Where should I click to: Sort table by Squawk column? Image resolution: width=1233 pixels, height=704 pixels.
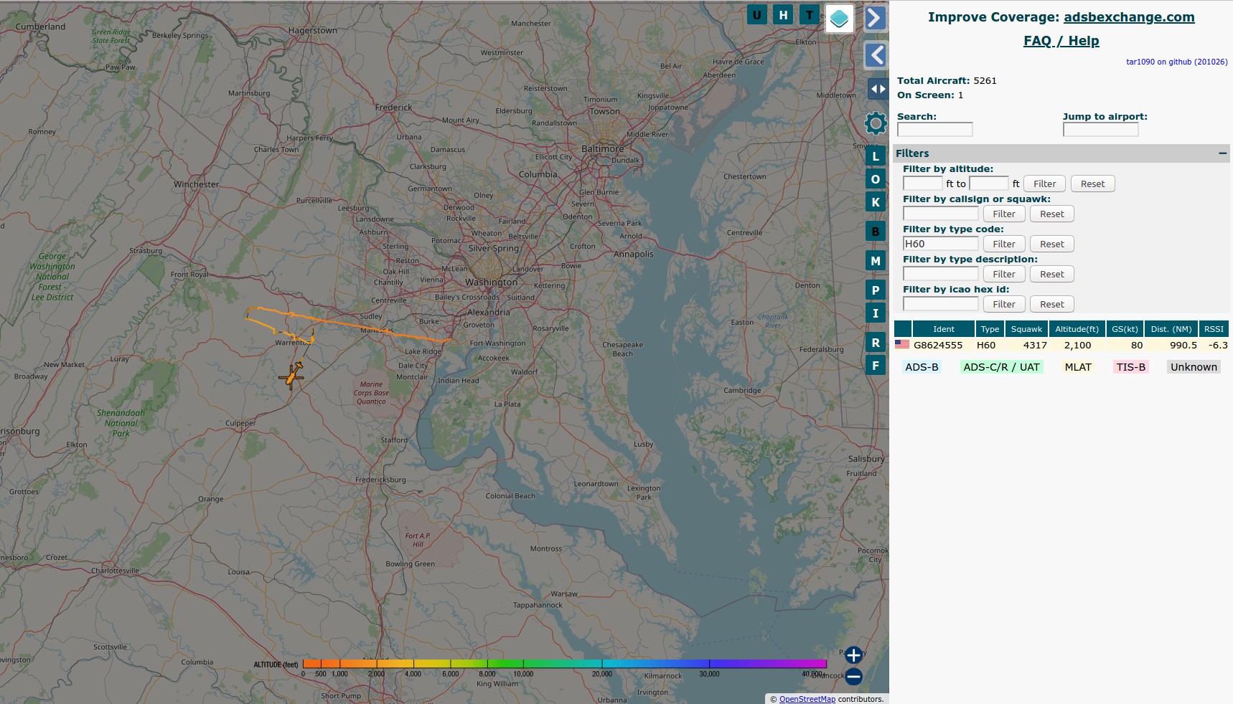[x=1026, y=329]
